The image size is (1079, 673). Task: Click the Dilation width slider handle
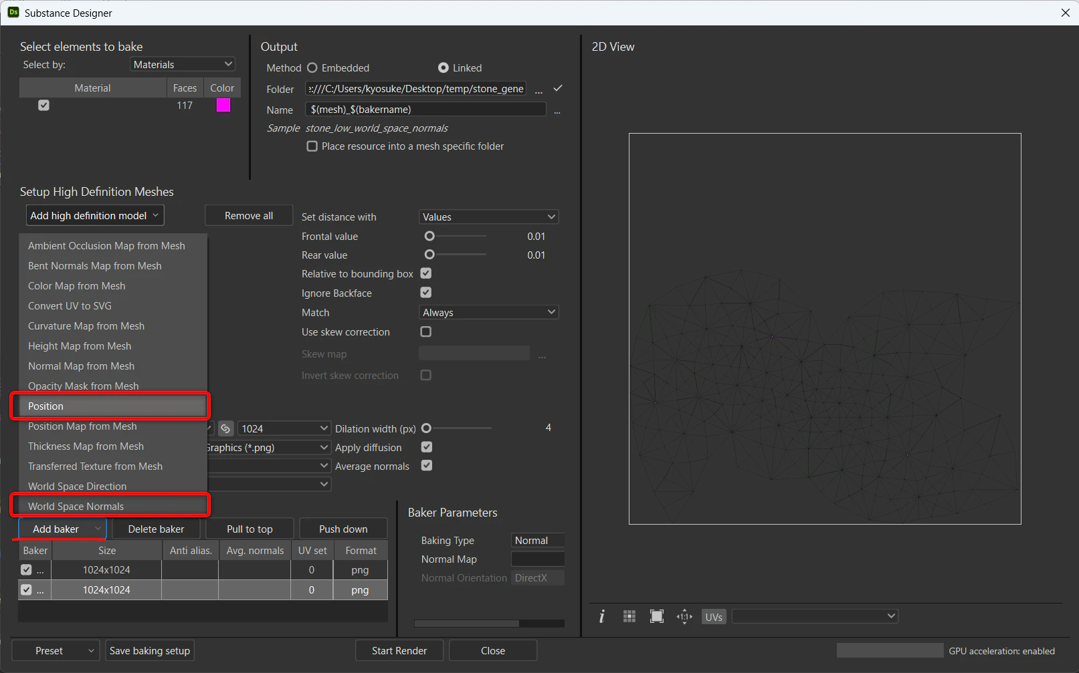click(x=426, y=428)
